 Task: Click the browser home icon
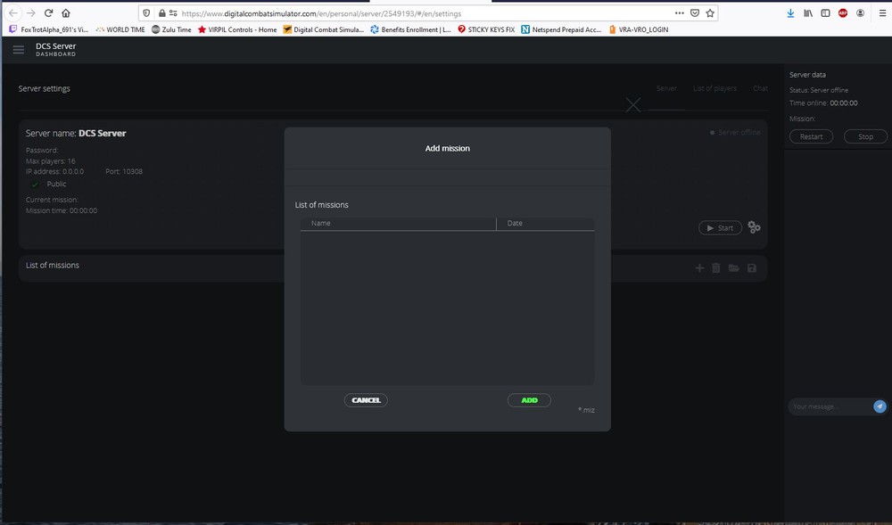tap(66, 13)
